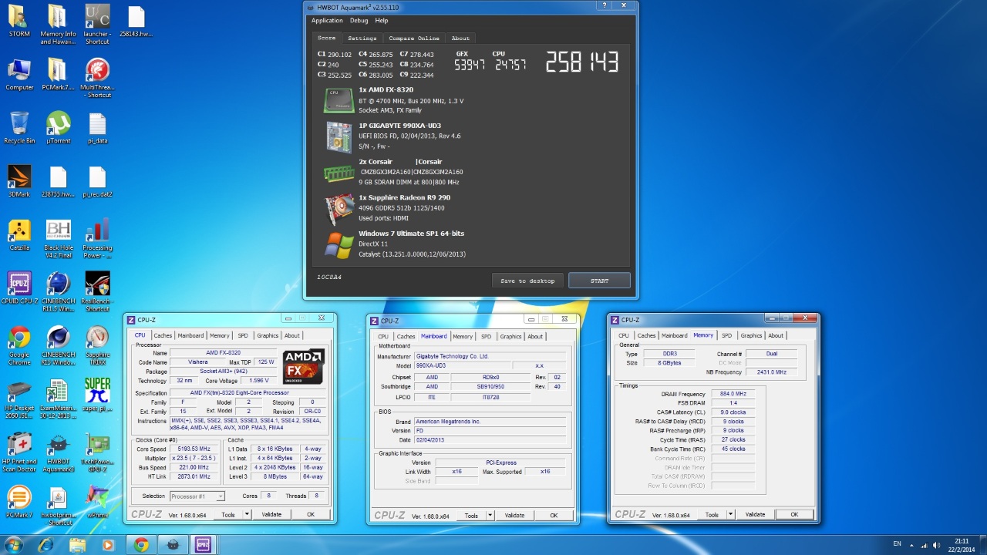
Task: Open the launcher shortcut on the desktop
Action: coord(97,25)
